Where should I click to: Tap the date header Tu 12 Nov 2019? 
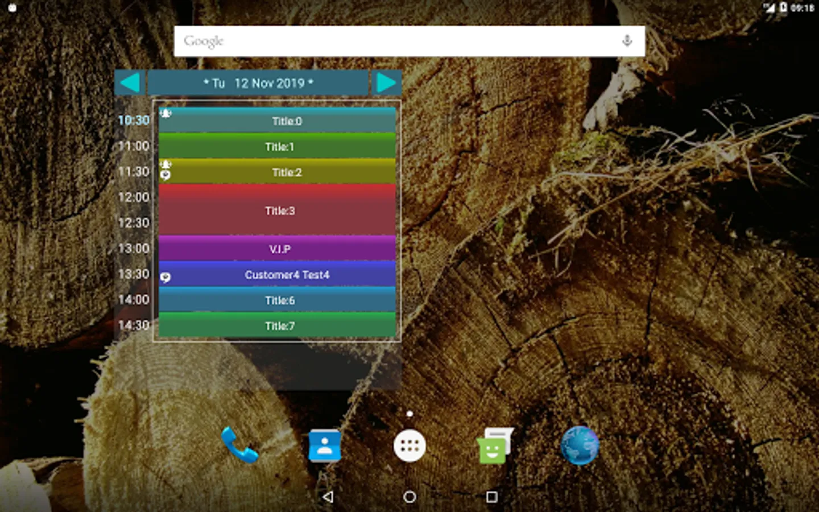(258, 83)
